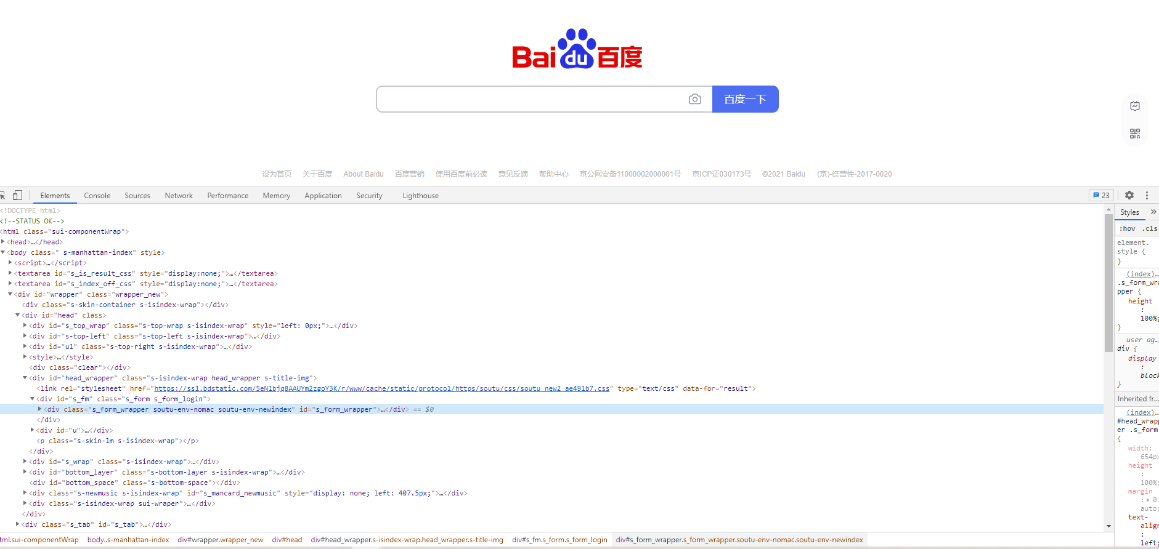Screen dimensions: 1159x549
Task: Expand the s_index_off_css textarea node
Action: tap(10, 284)
